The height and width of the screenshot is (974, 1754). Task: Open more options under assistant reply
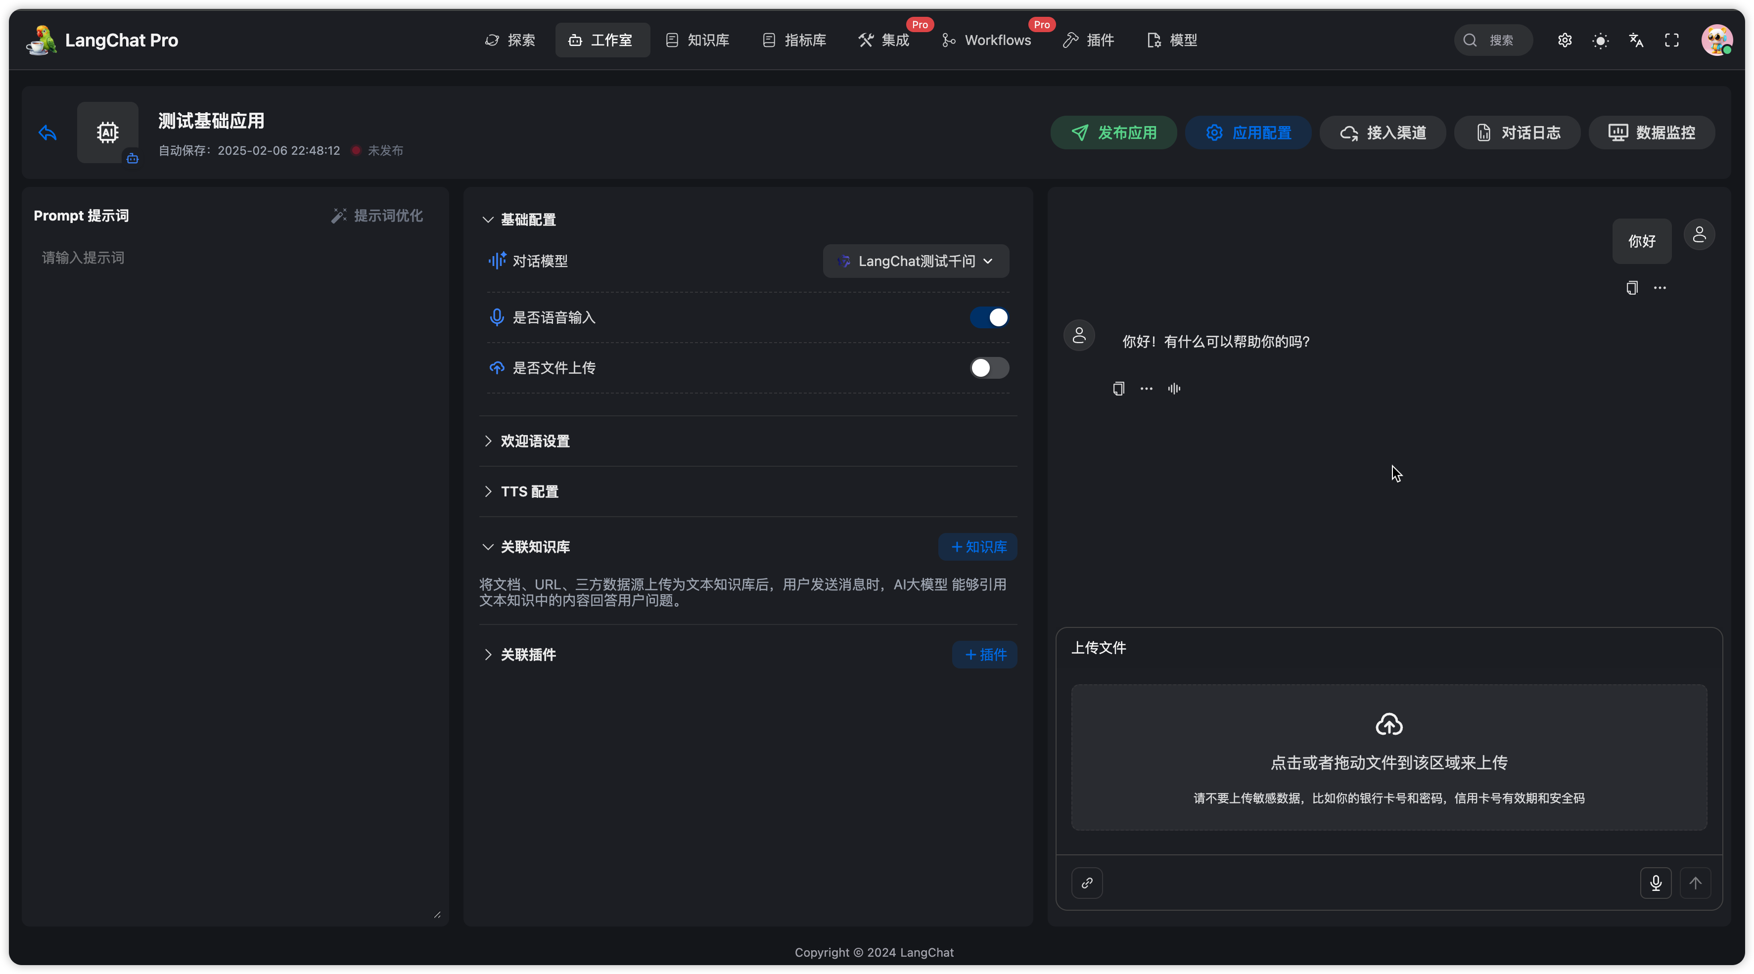click(1147, 389)
